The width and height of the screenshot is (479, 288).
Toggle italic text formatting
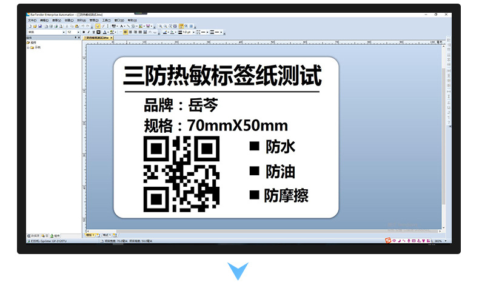pyautogui.click(x=89, y=32)
